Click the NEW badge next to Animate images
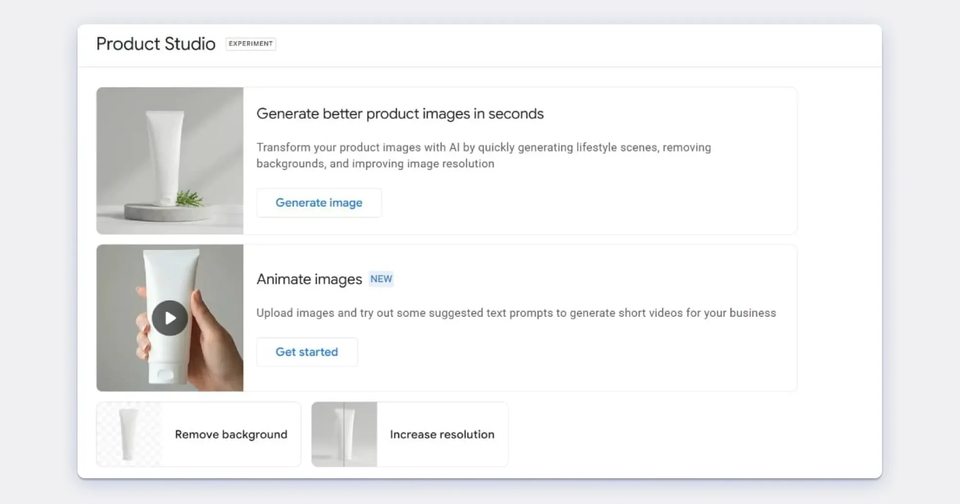 [381, 279]
